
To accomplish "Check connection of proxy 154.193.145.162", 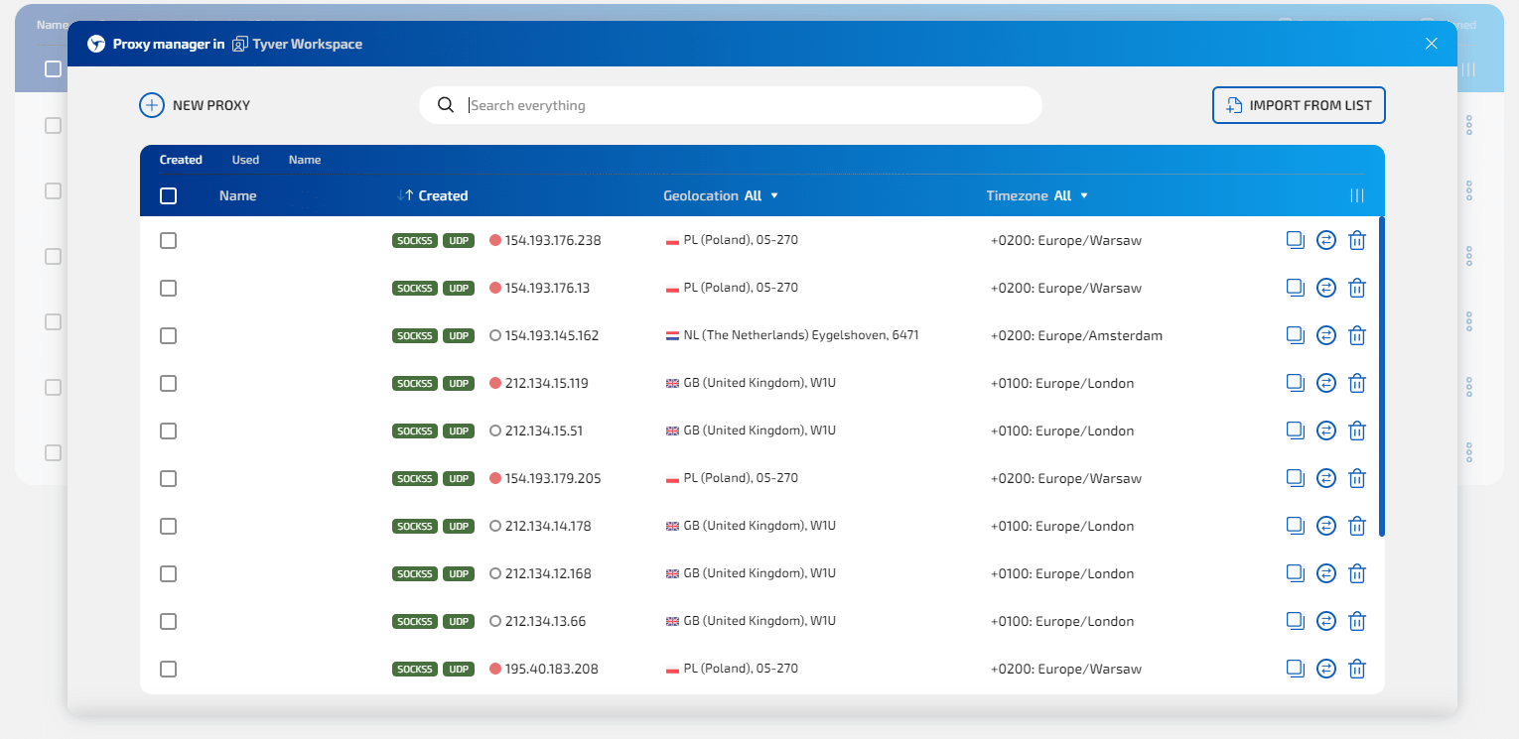I will click(1326, 335).
